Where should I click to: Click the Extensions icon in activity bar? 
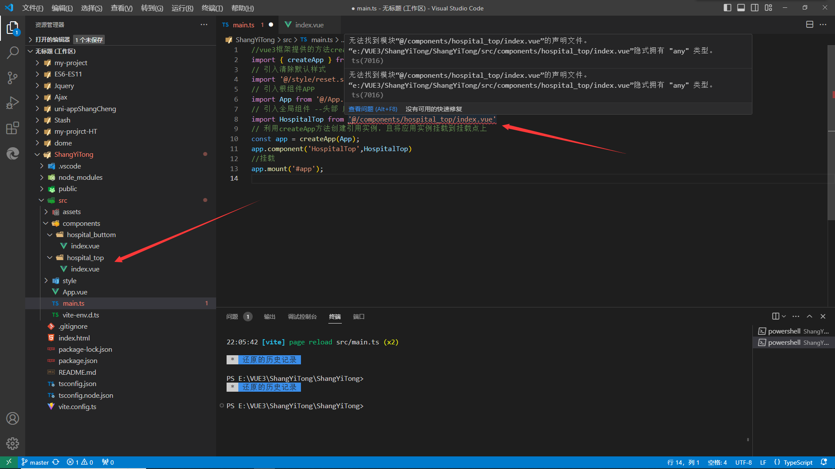[13, 128]
